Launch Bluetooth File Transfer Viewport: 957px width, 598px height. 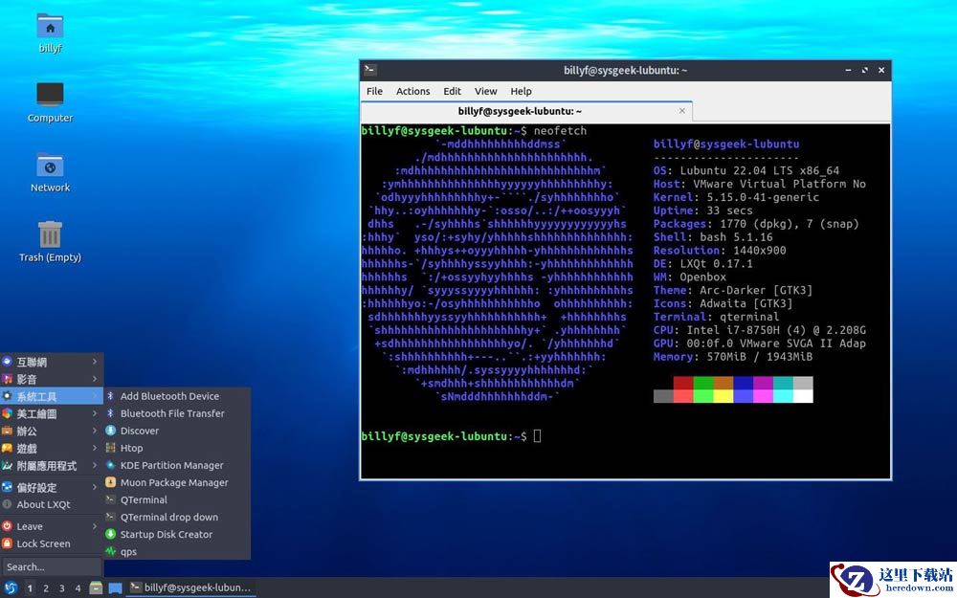(177, 413)
